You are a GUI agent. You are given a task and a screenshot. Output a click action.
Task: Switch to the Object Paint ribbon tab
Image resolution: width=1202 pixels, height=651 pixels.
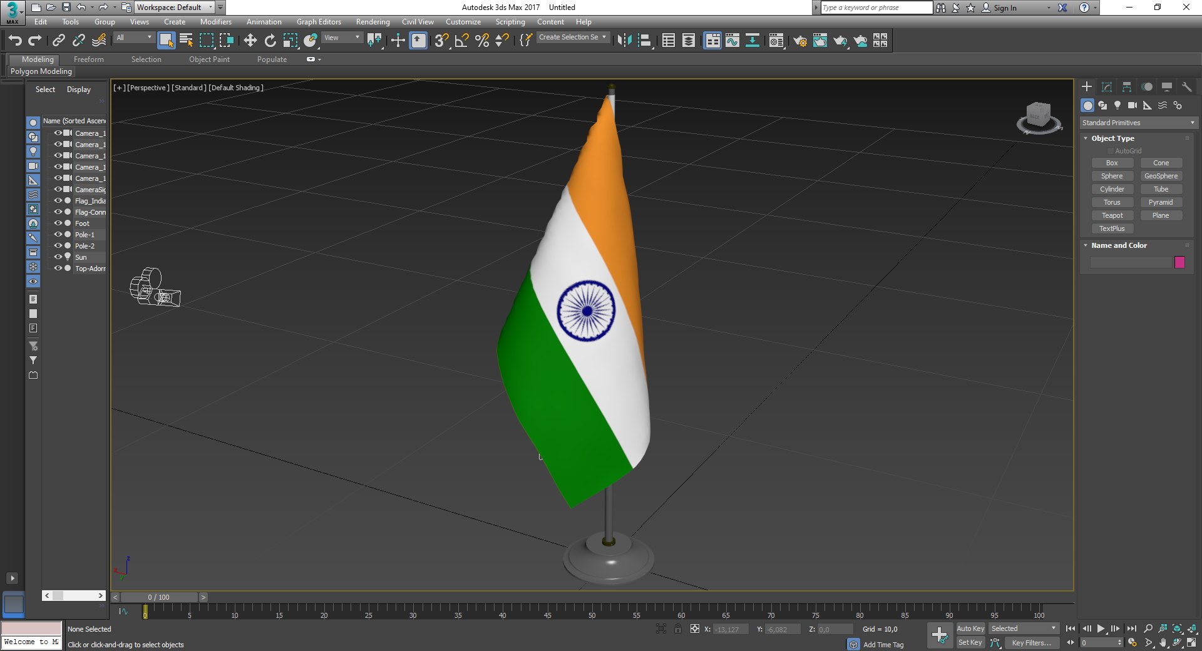209,59
